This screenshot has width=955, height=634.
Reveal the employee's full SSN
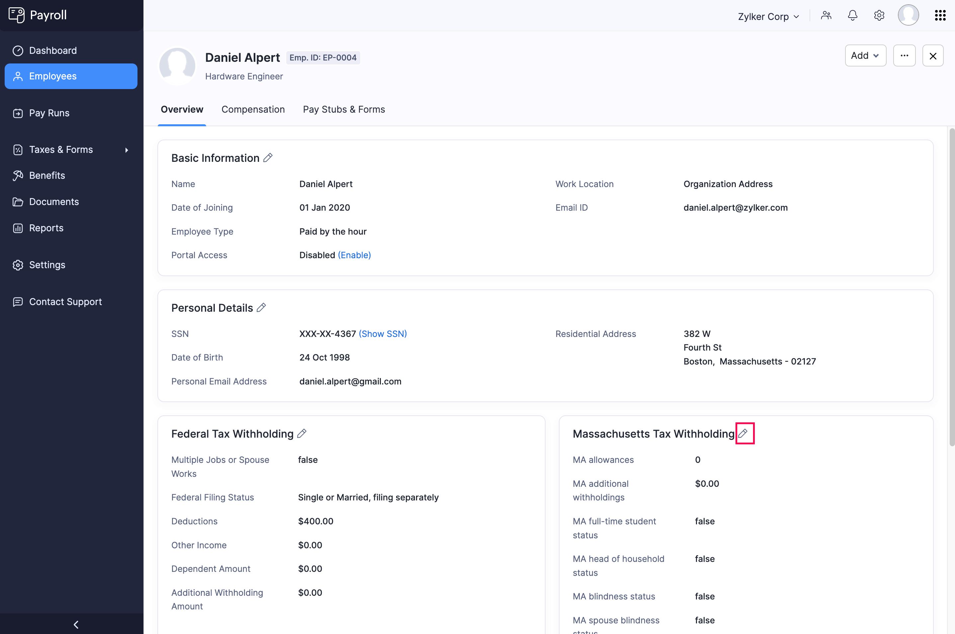pos(383,334)
